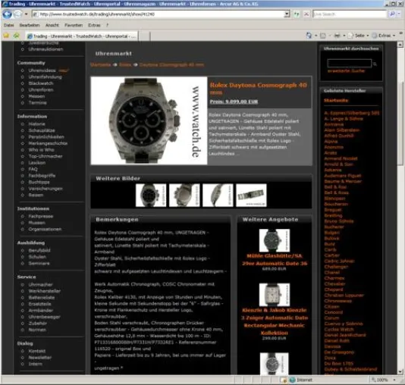
Task: Open the Favoriten menu
Action: point(74,25)
